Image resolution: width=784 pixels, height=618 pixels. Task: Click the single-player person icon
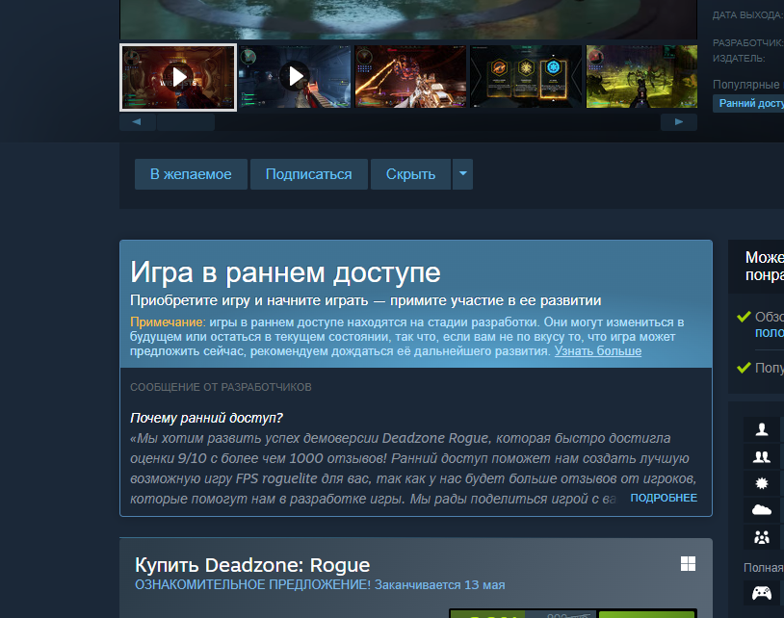pyautogui.click(x=762, y=429)
